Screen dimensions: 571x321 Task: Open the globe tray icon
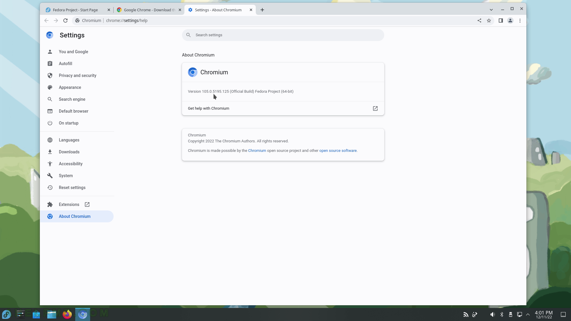[475, 314]
